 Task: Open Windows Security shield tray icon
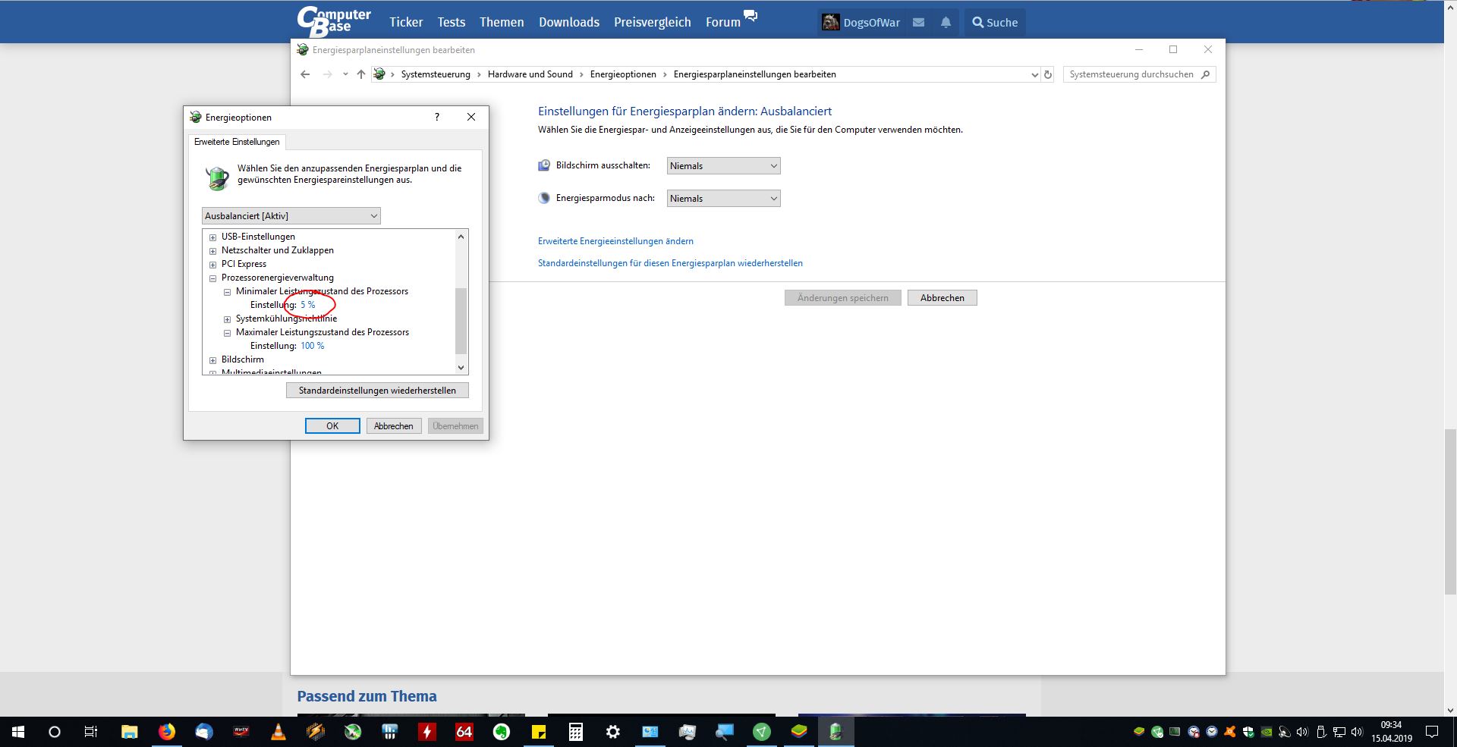click(1248, 732)
